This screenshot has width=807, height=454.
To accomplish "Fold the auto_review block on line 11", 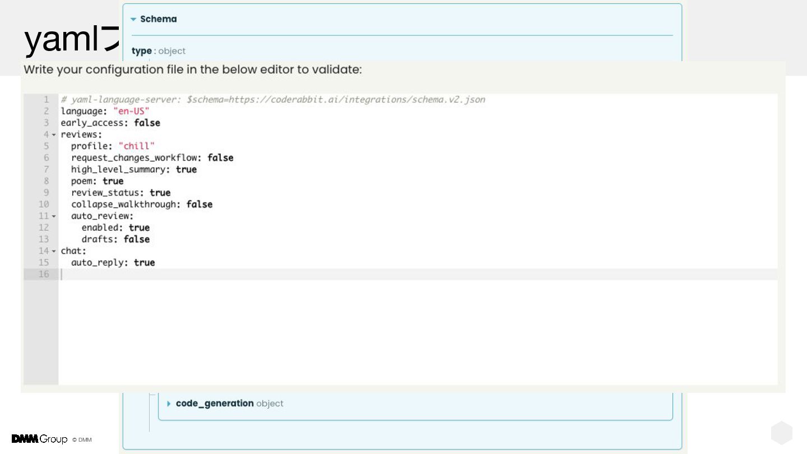I will [x=54, y=216].
